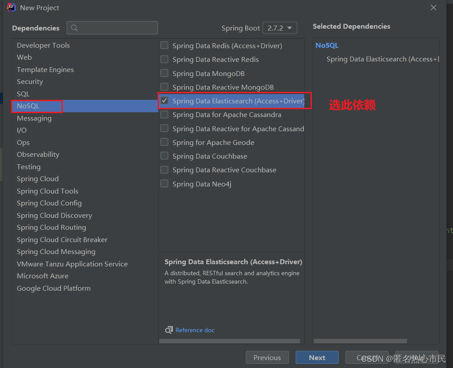This screenshot has height=368, width=453.
Task: Uncheck Spring Data Elasticsearch (Access+Driver)
Action: [164, 101]
